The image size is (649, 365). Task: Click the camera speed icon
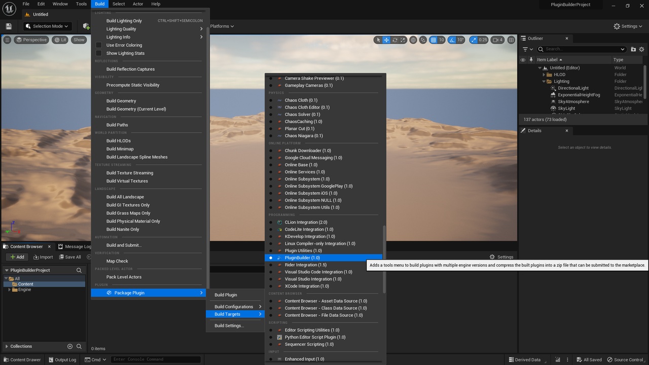point(495,40)
